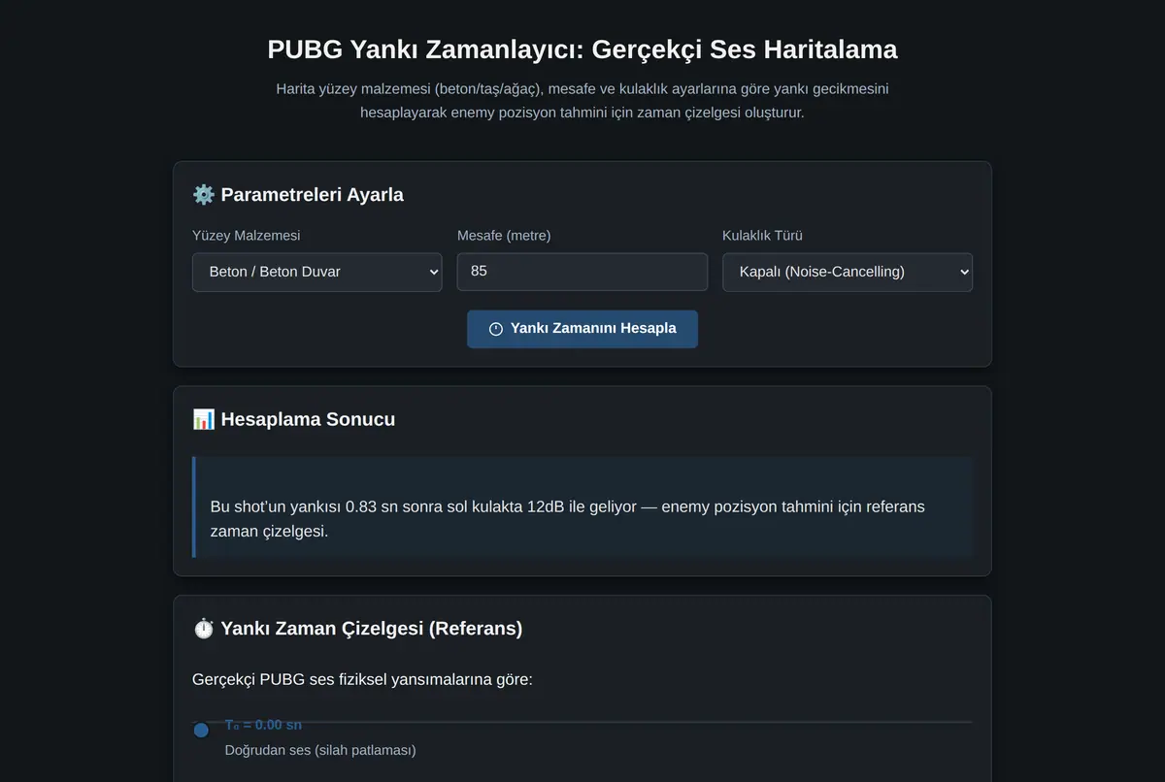Image resolution: width=1165 pixels, height=782 pixels.
Task: Click the Kulaklık Türü label
Action: point(762,236)
